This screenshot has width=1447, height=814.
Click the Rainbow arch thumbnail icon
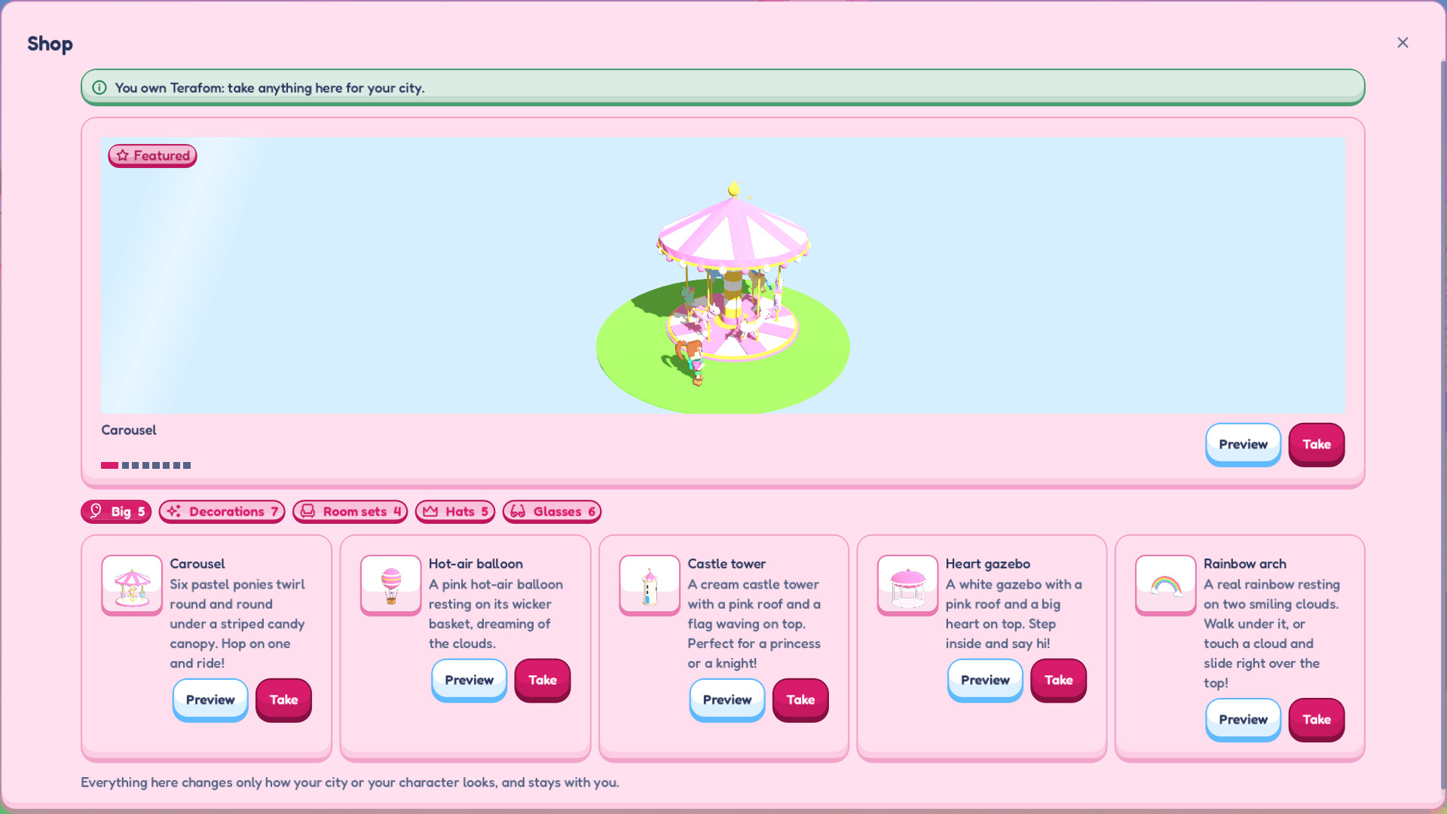click(1166, 585)
